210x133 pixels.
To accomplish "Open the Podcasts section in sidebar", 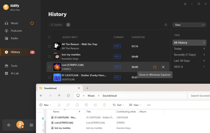I will pyautogui.click(x=16, y=31).
